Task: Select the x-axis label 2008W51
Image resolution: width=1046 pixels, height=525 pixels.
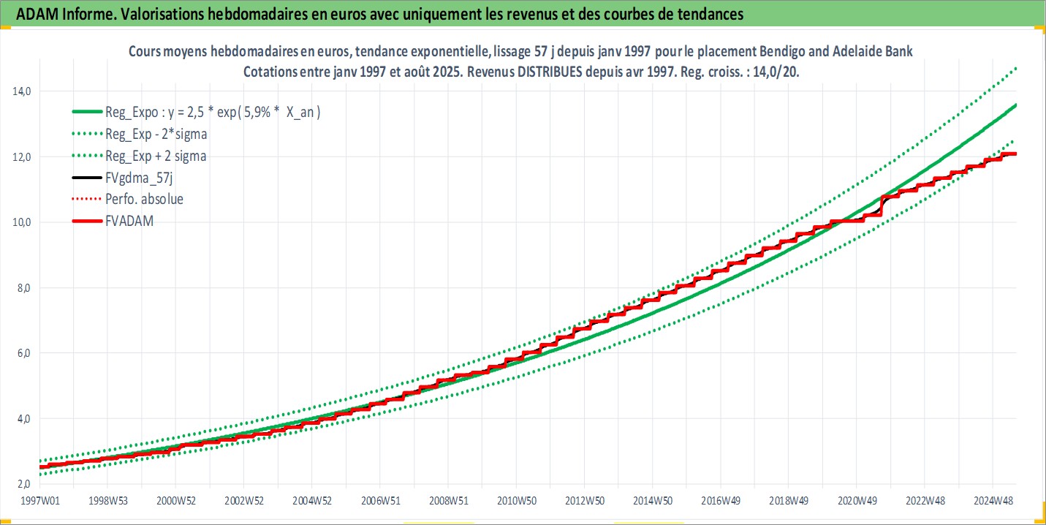Action: click(x=448, y=501)
